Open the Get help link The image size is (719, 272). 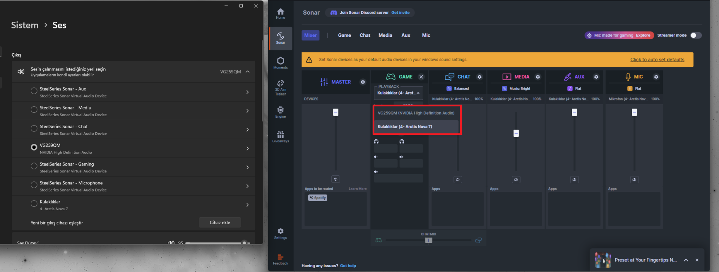pos(348,266)
